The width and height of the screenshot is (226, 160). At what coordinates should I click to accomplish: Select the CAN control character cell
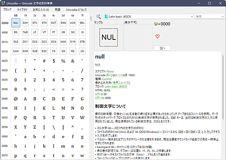[16, 51]
